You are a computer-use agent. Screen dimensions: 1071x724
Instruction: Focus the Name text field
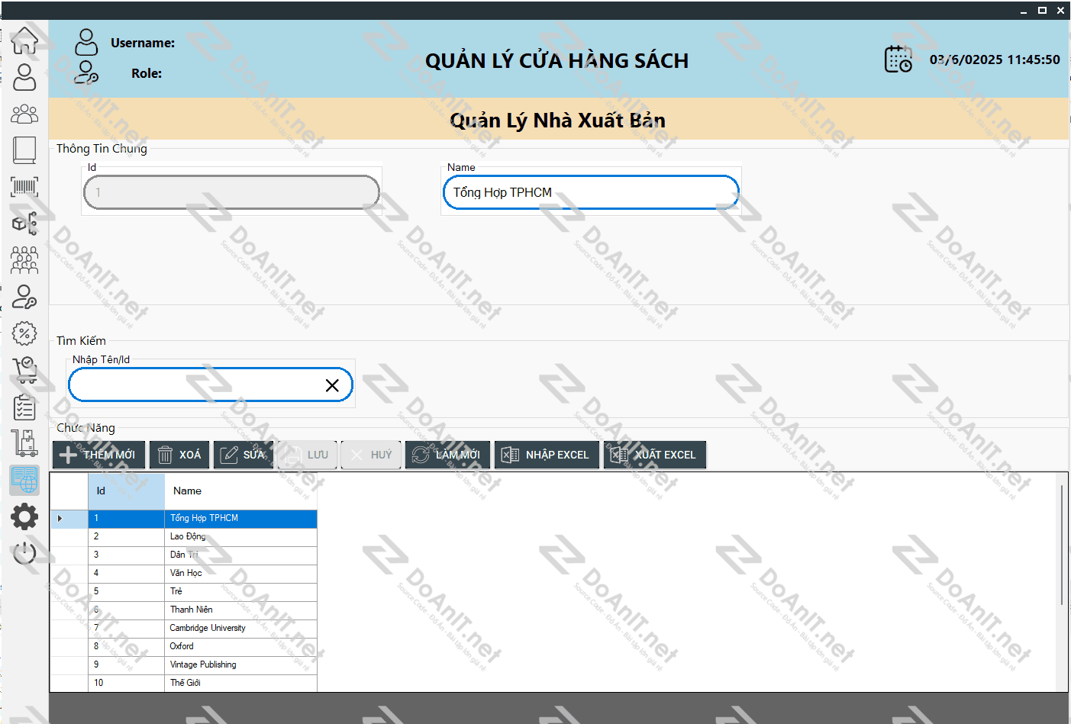coord(590,192)
